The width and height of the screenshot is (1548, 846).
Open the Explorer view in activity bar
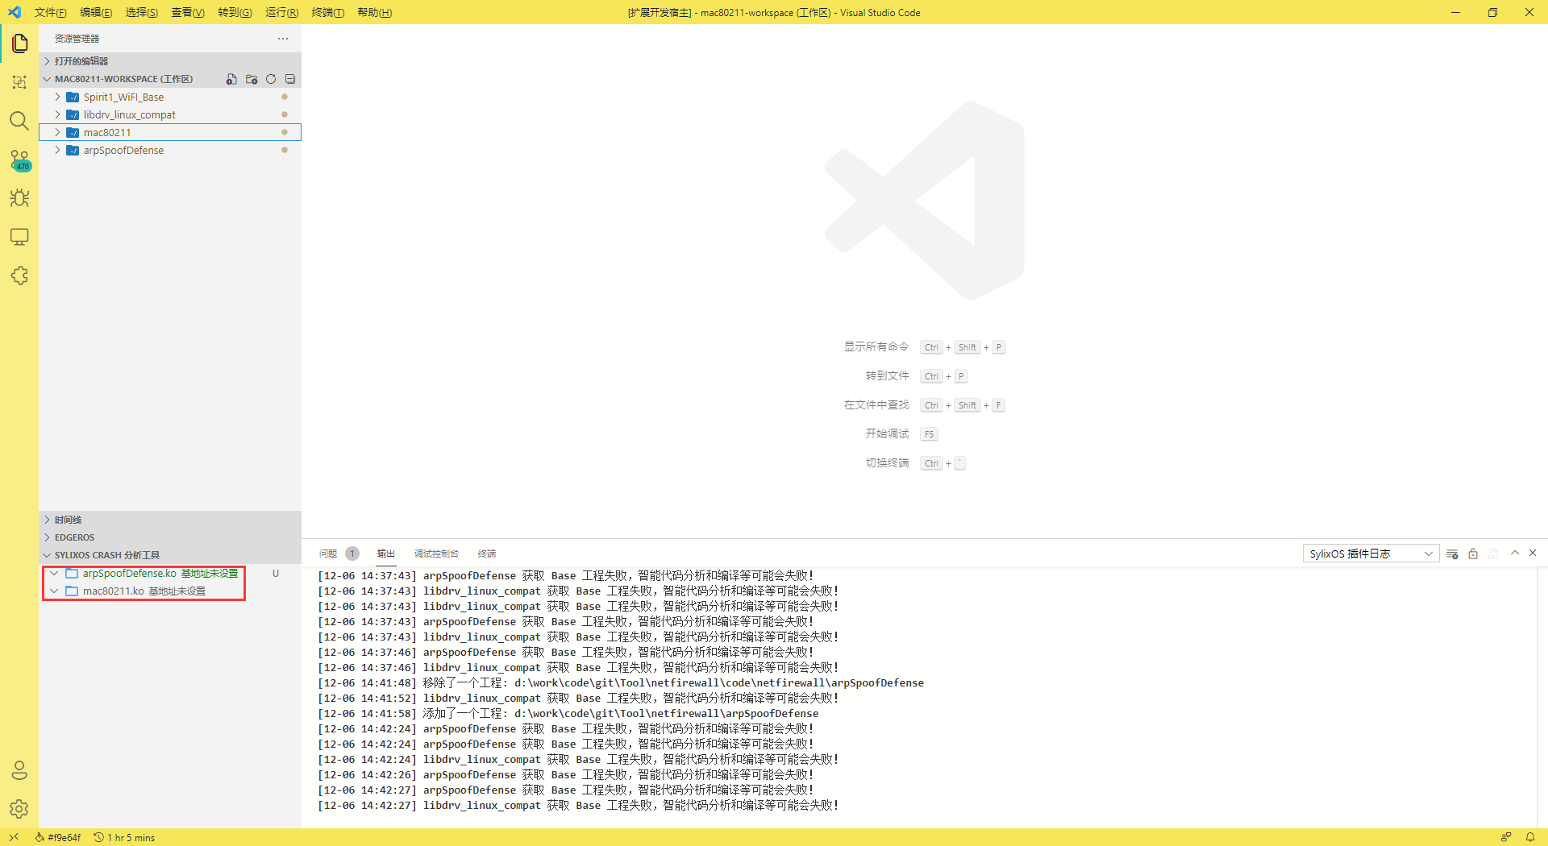pyautogui.click(x=19, y=44)
